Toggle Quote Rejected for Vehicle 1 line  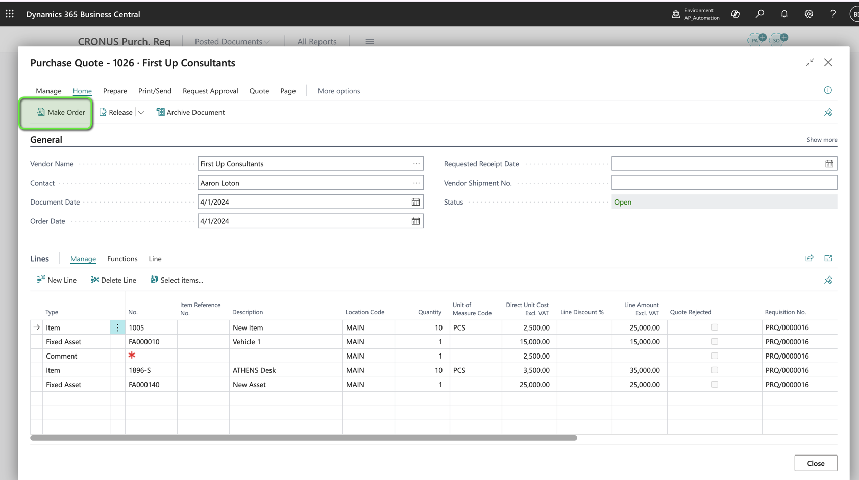click(714, 342)
